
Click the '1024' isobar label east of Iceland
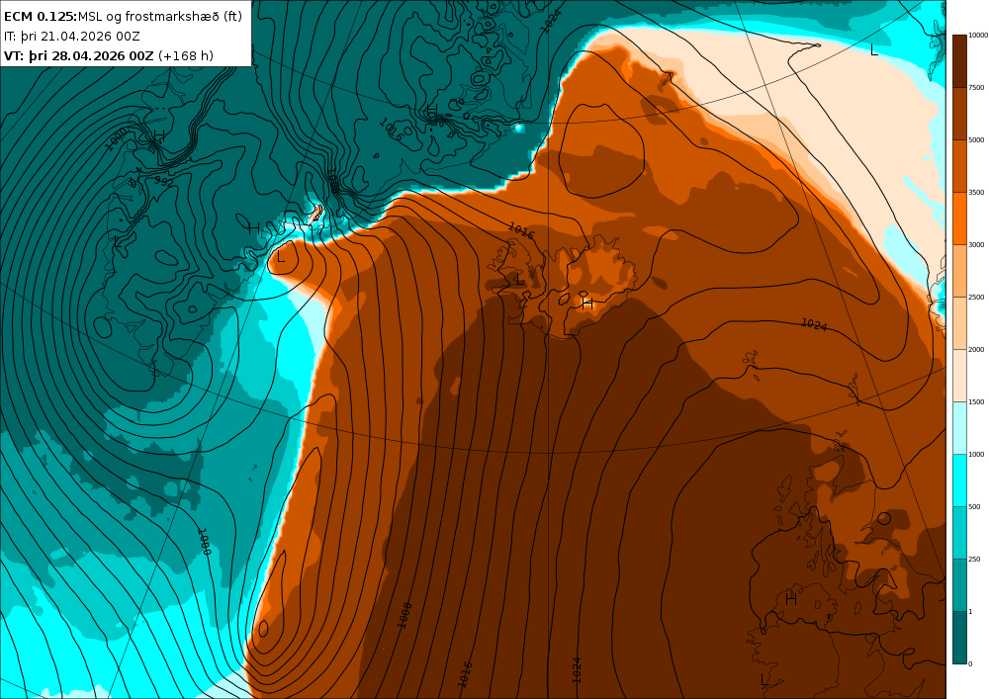pos(814,324)
